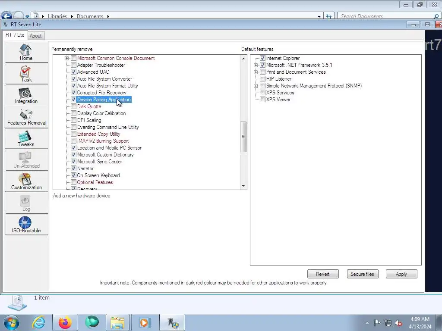Click the removal list scrollbar thumb
442x331 pixels.
coord(243,137)
